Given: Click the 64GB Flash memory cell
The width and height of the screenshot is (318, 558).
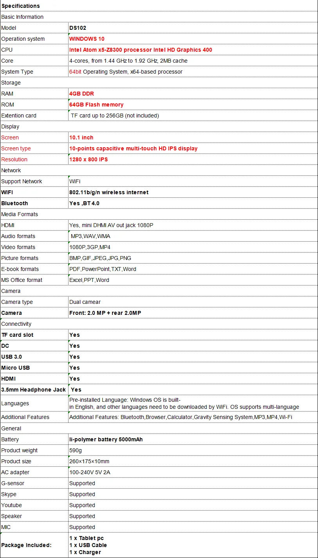Looking at the screenshot, I should pos(193,105).
